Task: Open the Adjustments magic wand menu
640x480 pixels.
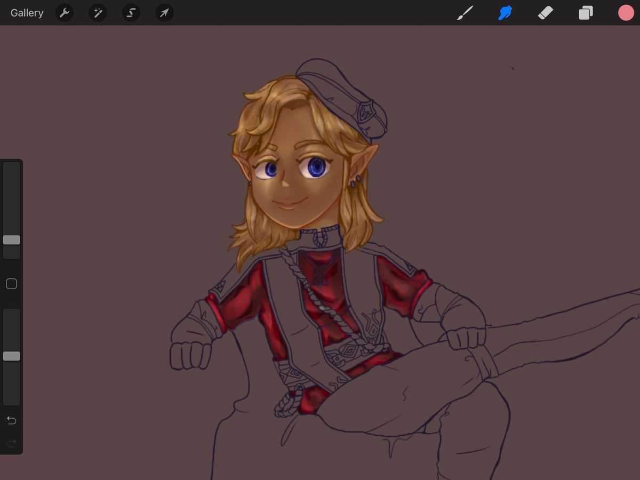Action: [98, 13]
